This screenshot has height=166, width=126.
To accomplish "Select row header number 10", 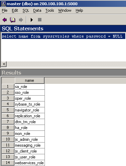I will [8, 139].
